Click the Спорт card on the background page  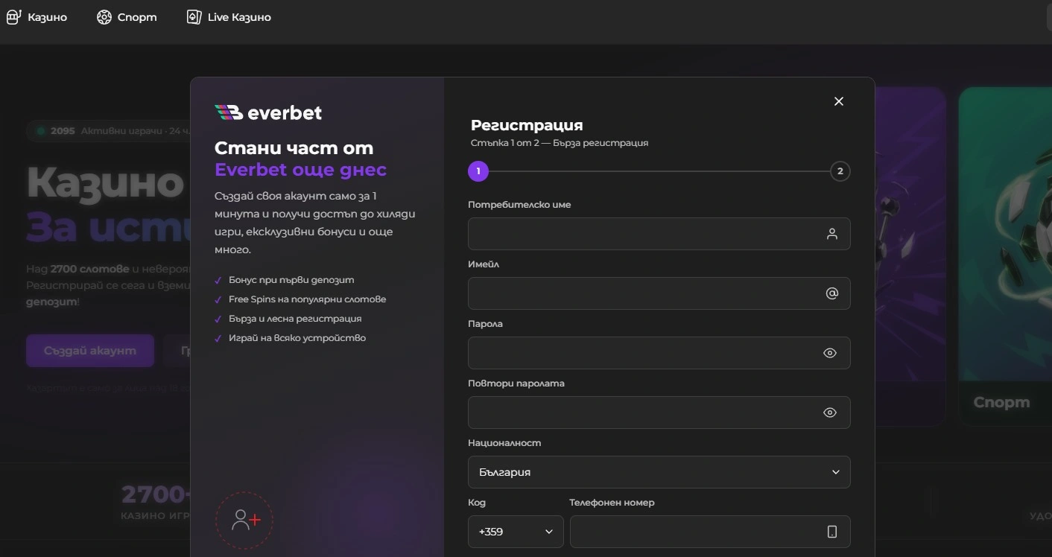[x=1005, y=256]
